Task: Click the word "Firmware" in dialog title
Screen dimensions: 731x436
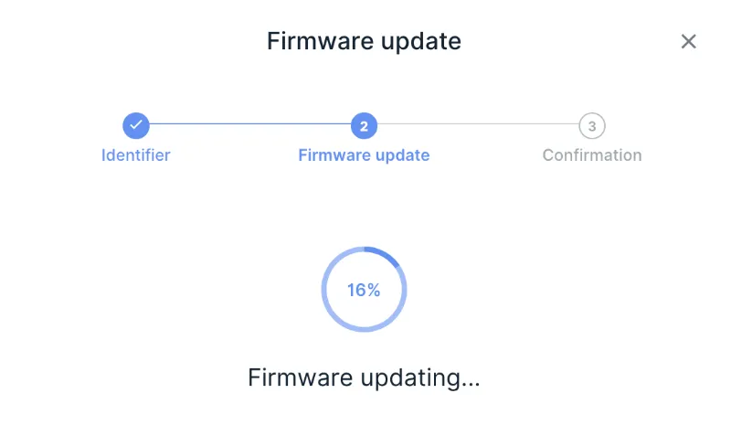Action: 321,41
